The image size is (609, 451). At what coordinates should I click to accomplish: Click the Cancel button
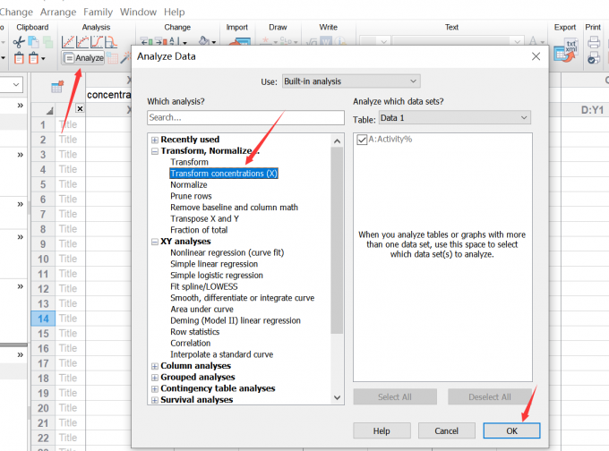tap(447, 430)
